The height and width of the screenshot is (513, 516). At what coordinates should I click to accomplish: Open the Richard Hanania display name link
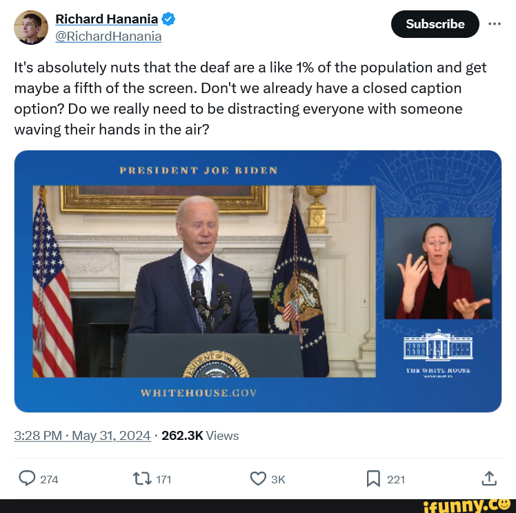[107, 19]
